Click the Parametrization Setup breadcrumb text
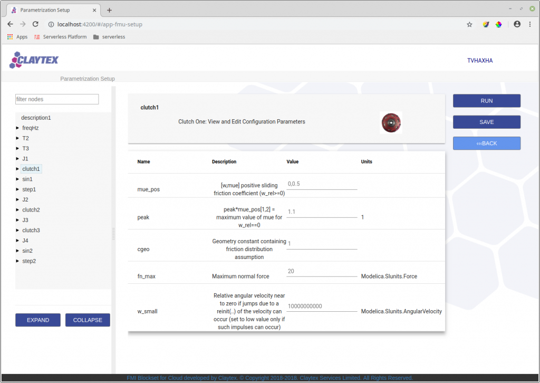 [x=88, y=79]
